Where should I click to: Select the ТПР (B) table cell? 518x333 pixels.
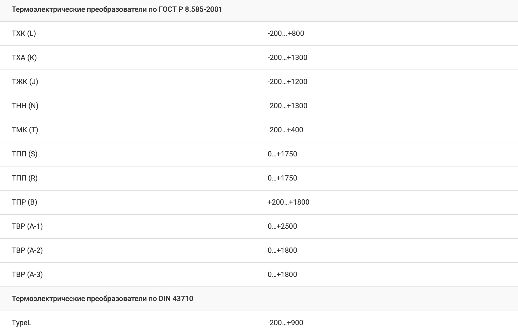(x=24, y=202)
